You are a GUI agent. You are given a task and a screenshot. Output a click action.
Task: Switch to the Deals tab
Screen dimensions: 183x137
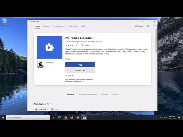point(83,26)
